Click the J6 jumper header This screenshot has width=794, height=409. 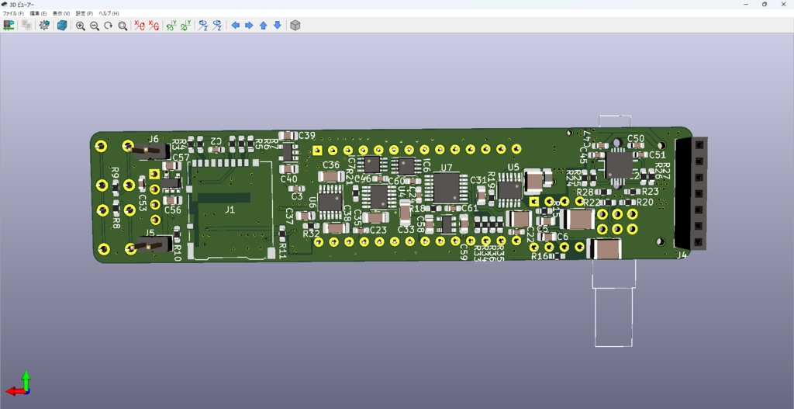click(x=150, y=150)
